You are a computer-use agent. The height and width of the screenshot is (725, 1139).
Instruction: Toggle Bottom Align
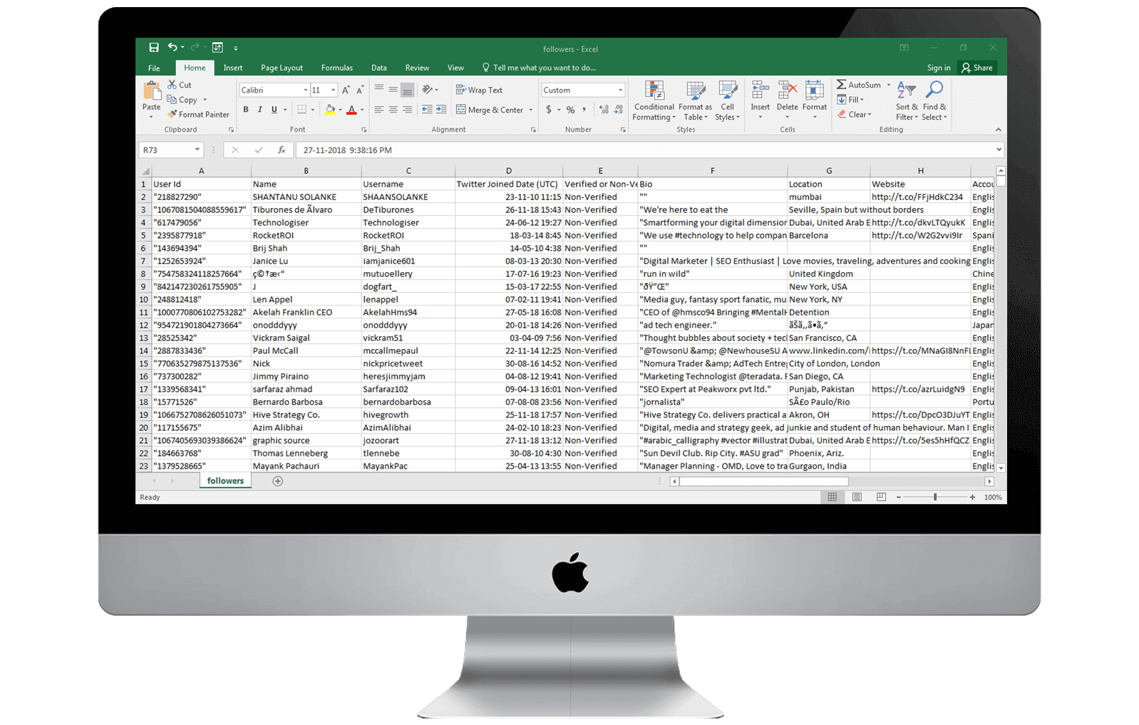(x=407, y=90)
